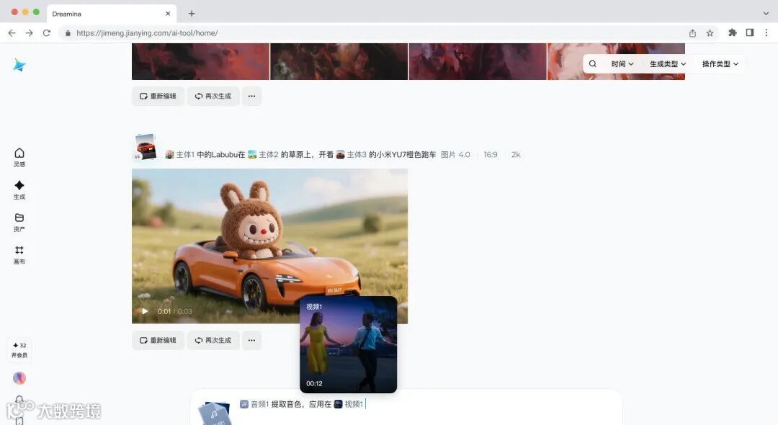
Task: Toggle the browser side panel icon
Action: [x=750, y=32]
